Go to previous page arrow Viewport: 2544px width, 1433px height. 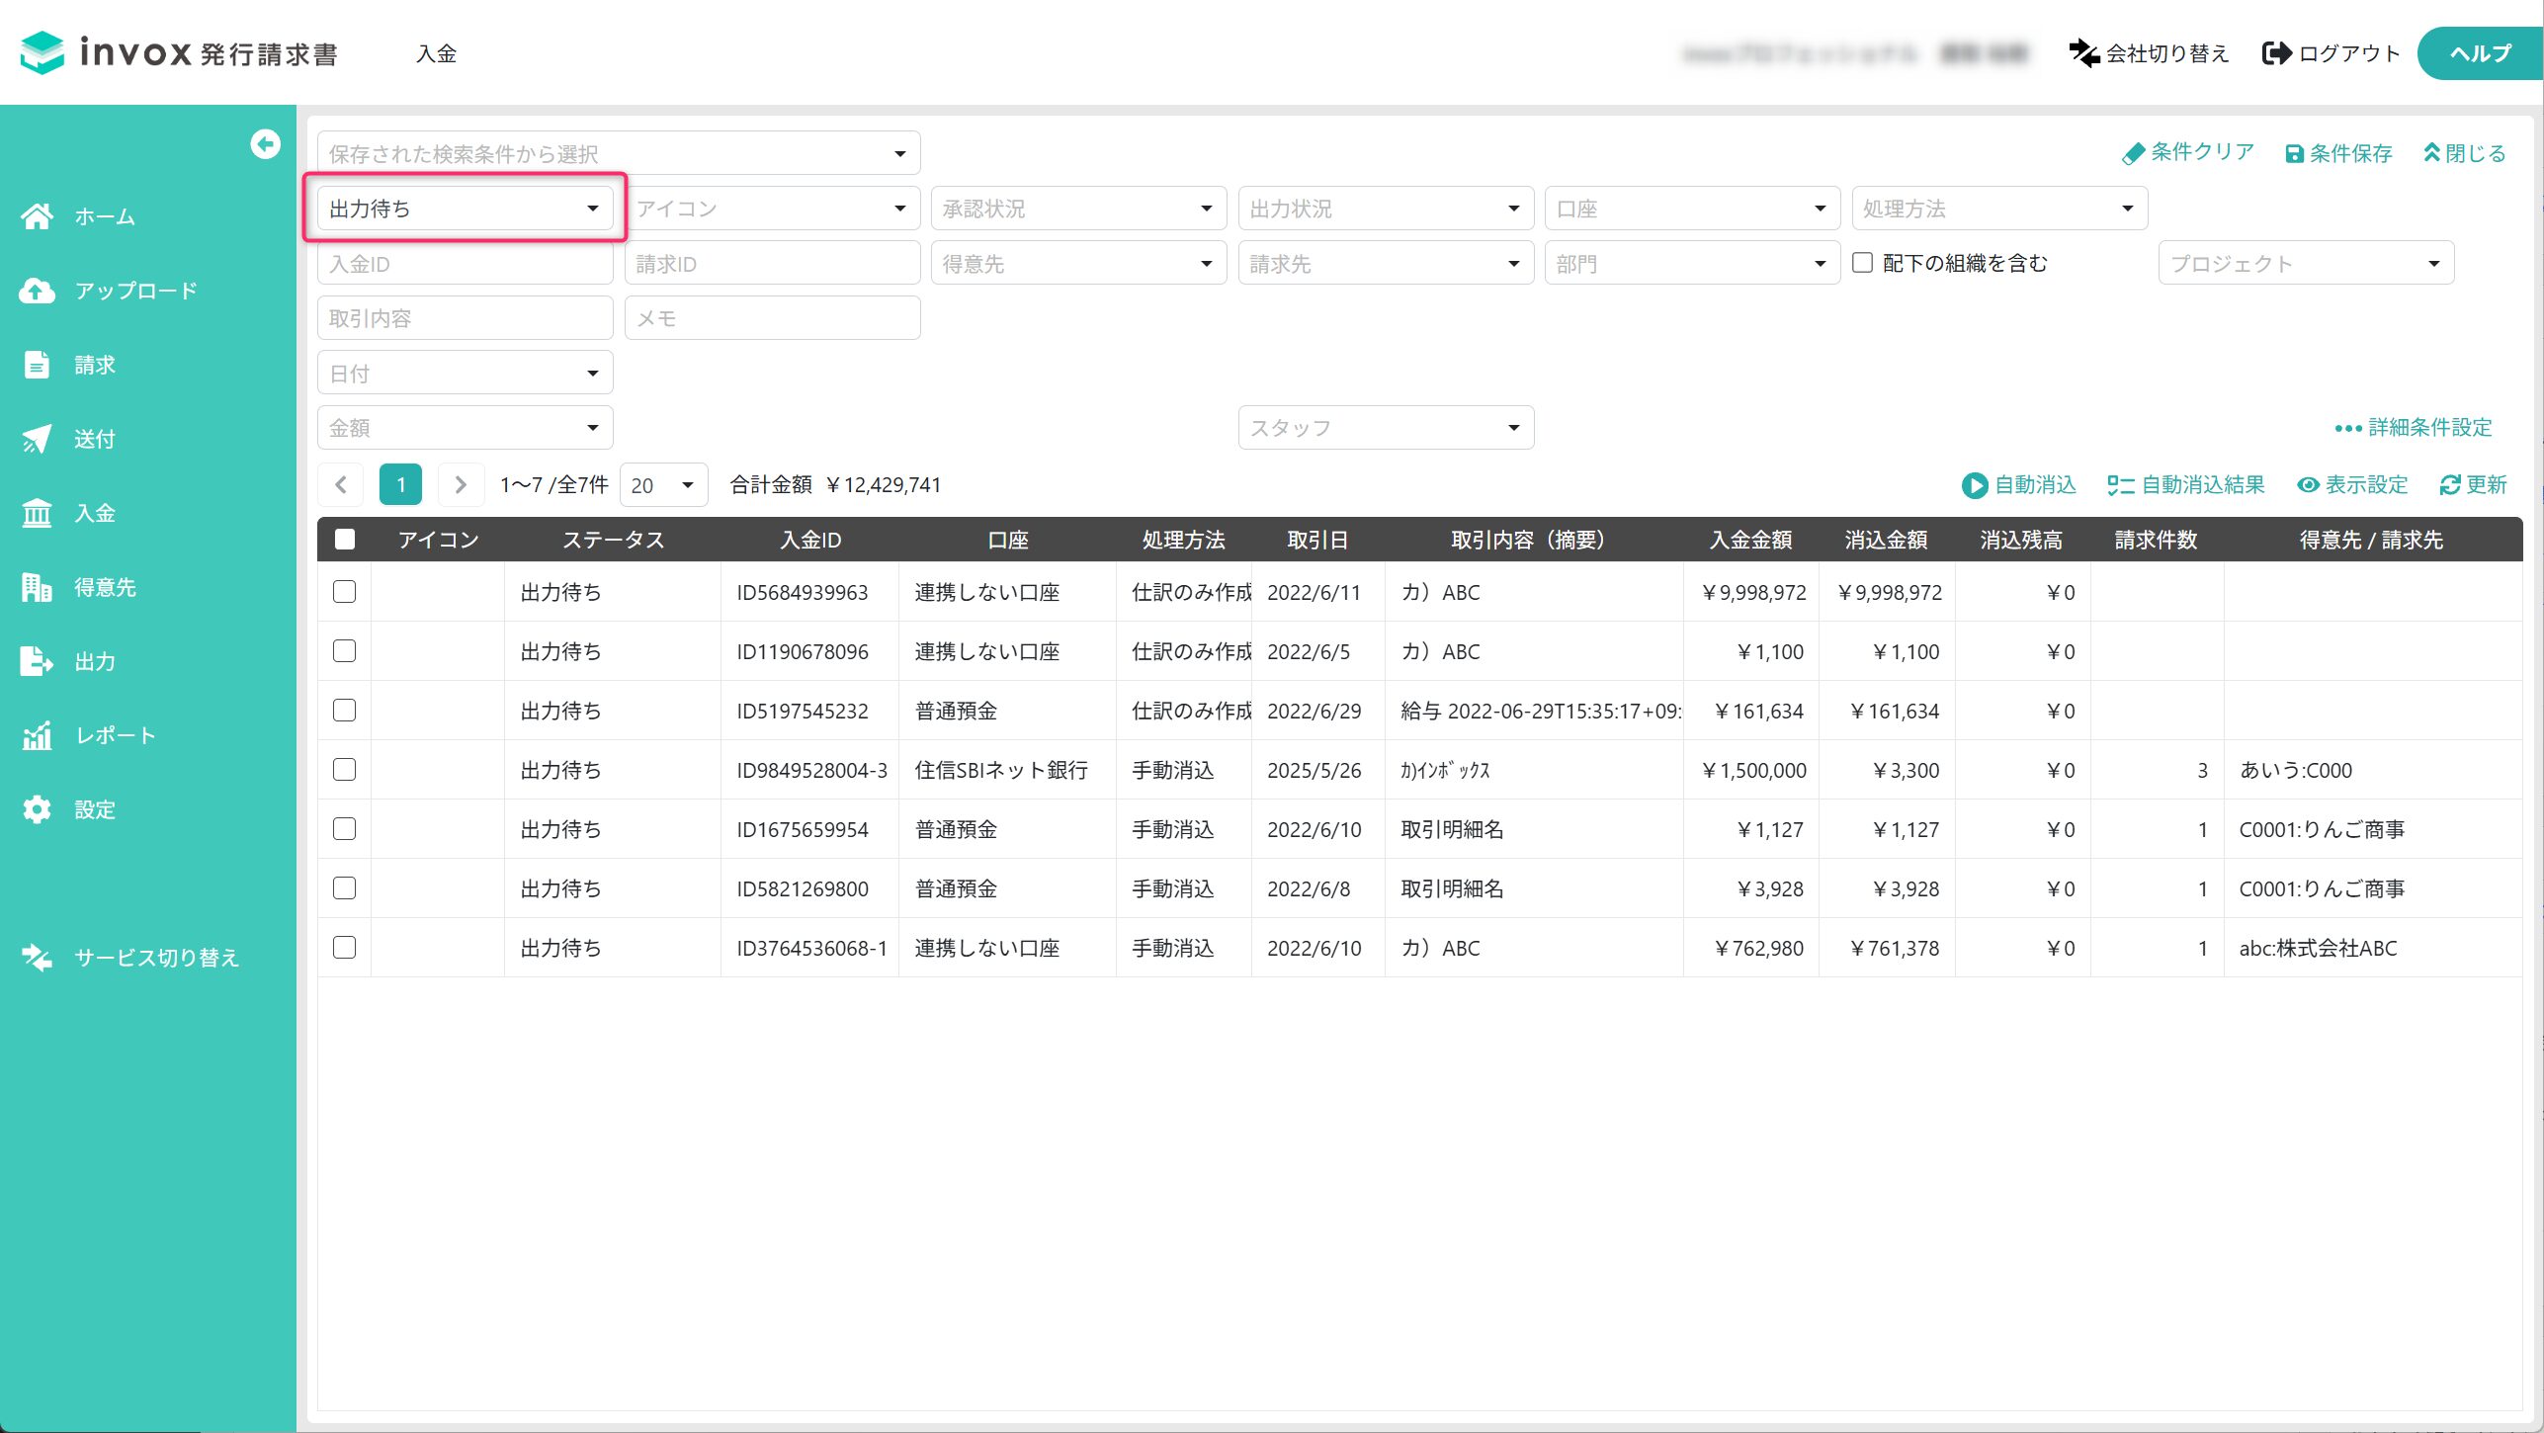coord(341,484)
